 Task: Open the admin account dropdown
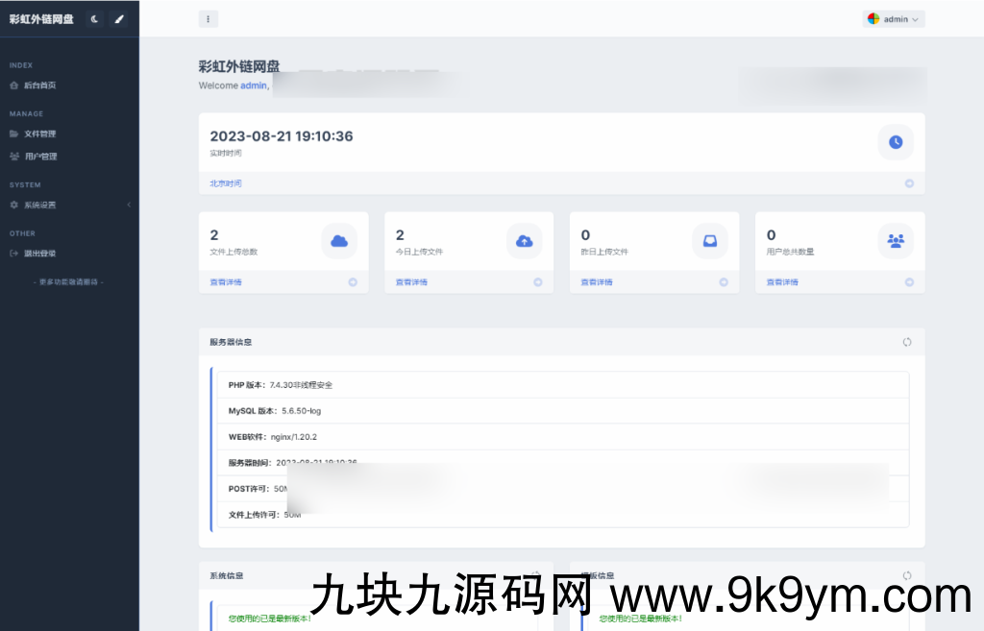coord(893,18)
